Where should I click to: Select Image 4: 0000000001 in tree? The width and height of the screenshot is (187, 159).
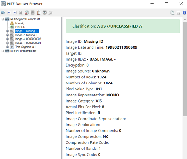[28, 43]
